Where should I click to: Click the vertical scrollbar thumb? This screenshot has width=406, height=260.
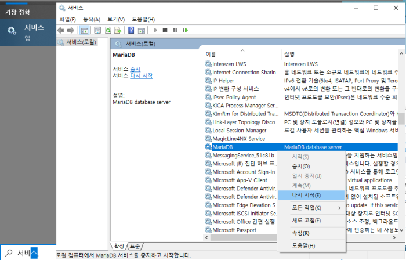(x=401, y=118)
